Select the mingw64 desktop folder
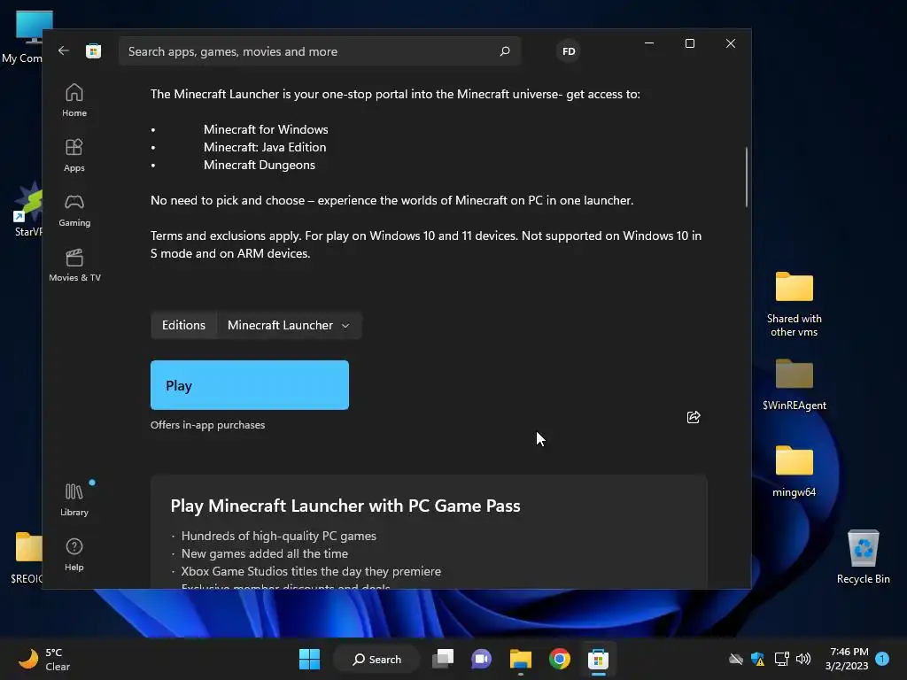Image resolution: width=907 pixels, height=680 pixels. click(795, 471)
